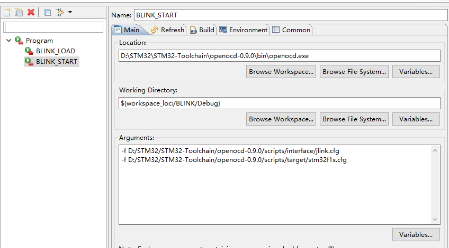Open the Common tab
This screenshot has width=449, height=248.
coord(291,30)
